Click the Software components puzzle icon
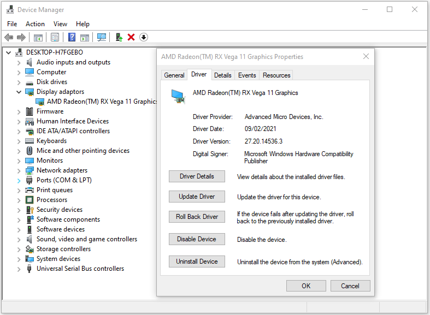The image size is (430, 315). 30,219
